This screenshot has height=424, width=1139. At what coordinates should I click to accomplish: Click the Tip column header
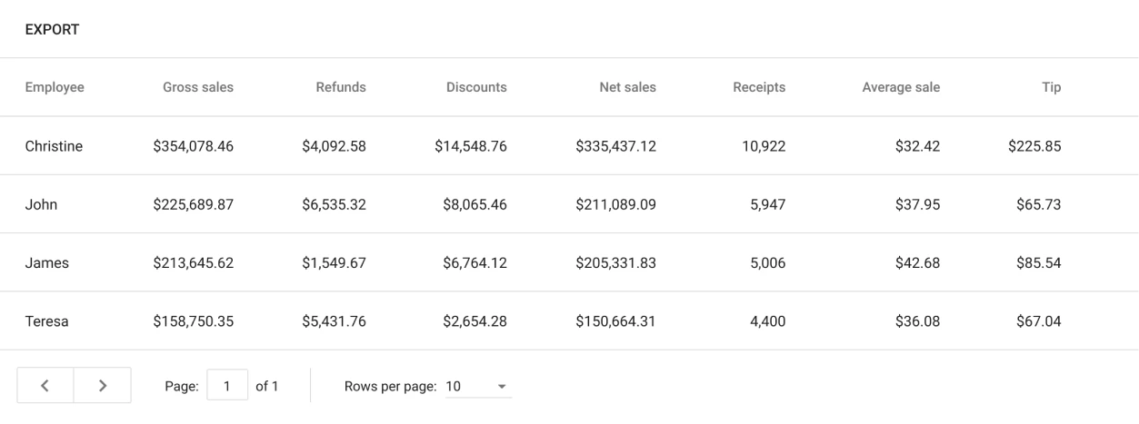(1052, 88)
